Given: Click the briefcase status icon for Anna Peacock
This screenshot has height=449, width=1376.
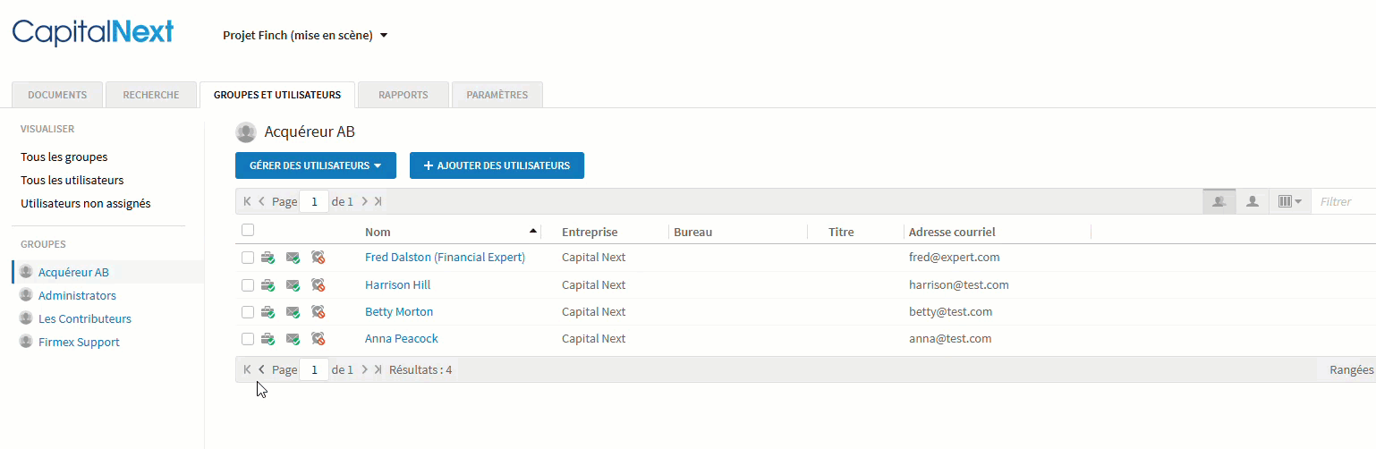Looking at the screenshot, I should click(268, 339).
